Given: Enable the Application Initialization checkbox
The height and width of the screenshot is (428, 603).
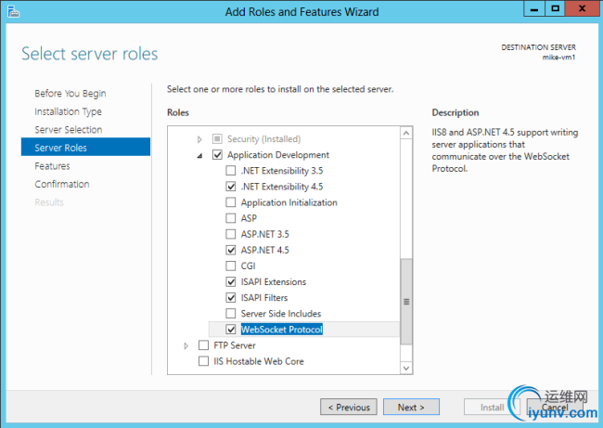Looking at the screenshot, I should [x=231, y=202].
